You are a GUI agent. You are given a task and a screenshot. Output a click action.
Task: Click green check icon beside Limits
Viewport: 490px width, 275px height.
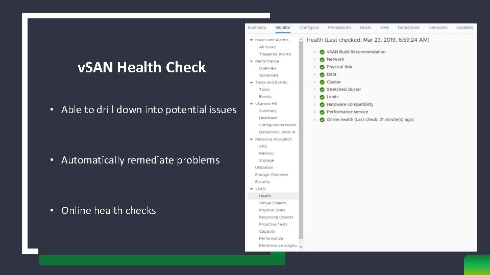pos(322,97)
